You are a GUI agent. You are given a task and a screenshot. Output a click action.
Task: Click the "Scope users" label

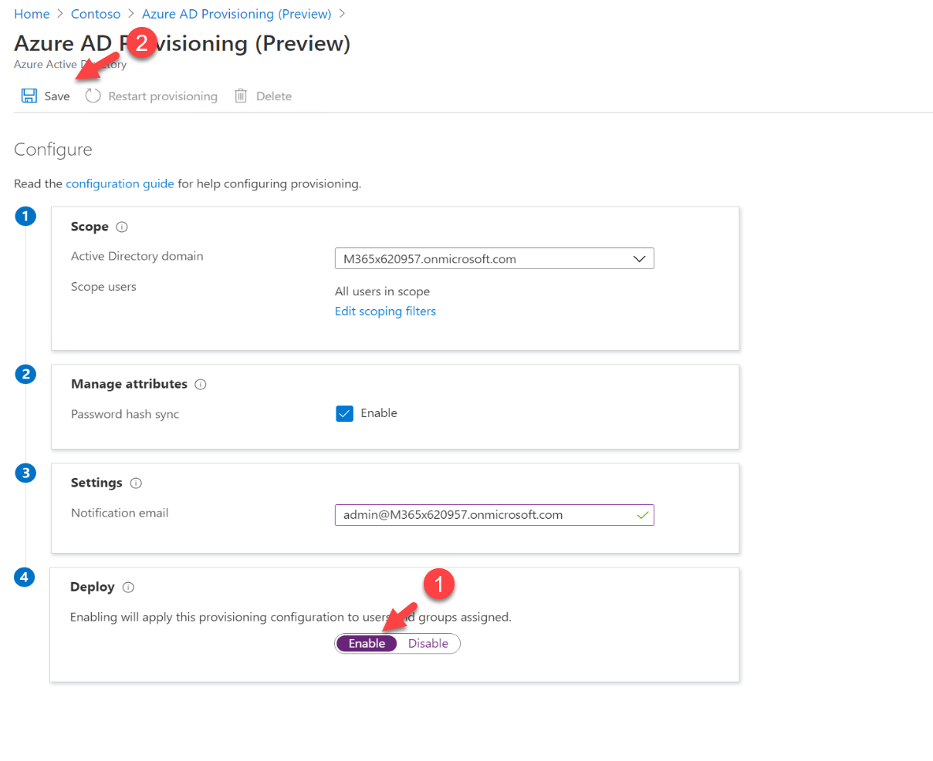103,287
